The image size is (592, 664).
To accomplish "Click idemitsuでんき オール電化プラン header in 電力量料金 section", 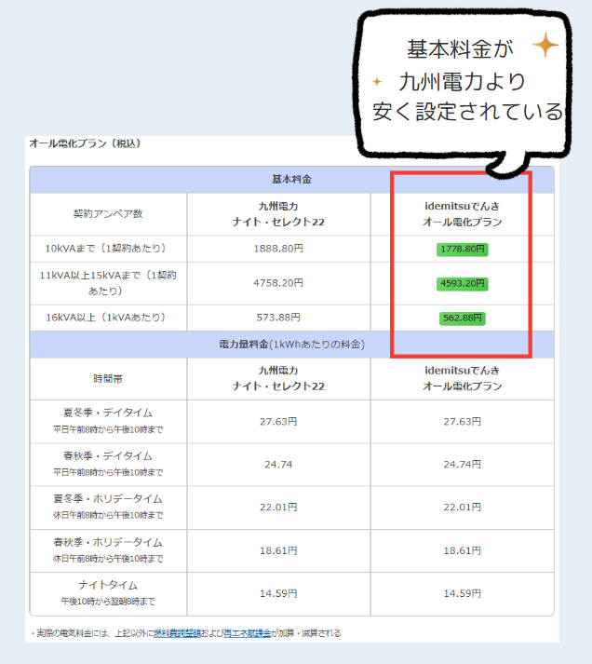I will pos(462,379).
